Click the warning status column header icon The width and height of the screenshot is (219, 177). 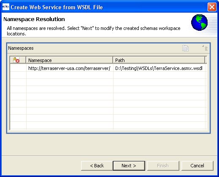(16, 60)
